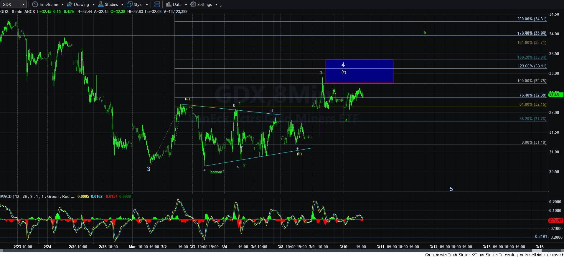The width and height of the screenshot is (564, 257).
Task: Click the green 5 label near 34.00
Action: click(x=425, y=32)
